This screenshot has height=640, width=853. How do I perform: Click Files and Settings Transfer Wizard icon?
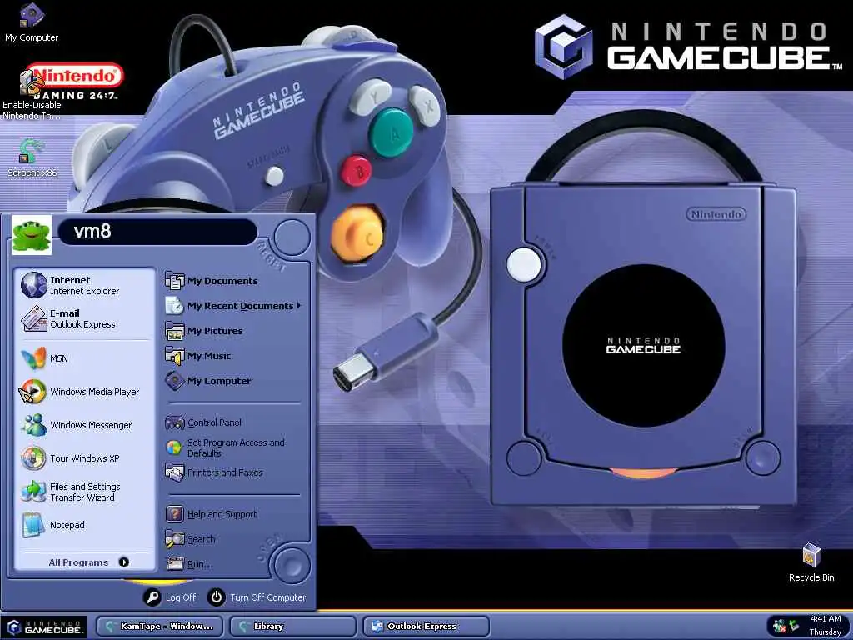point(33,492)
